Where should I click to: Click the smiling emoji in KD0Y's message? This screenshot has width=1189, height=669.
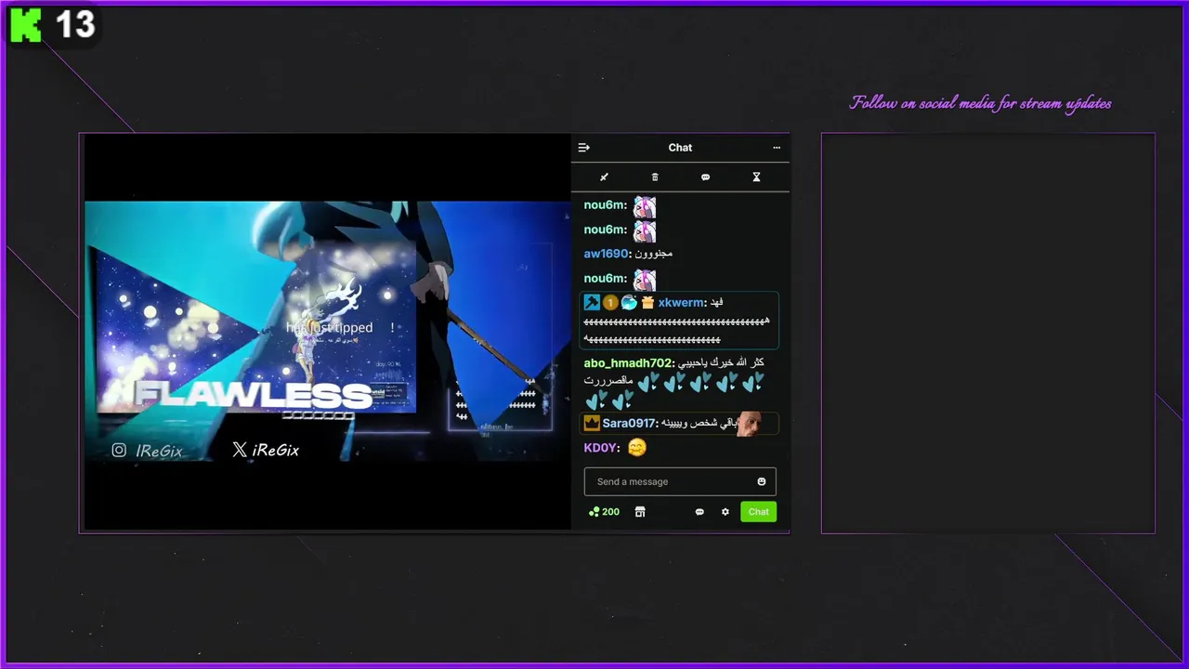pyautogui.click(x=636, y=448)
